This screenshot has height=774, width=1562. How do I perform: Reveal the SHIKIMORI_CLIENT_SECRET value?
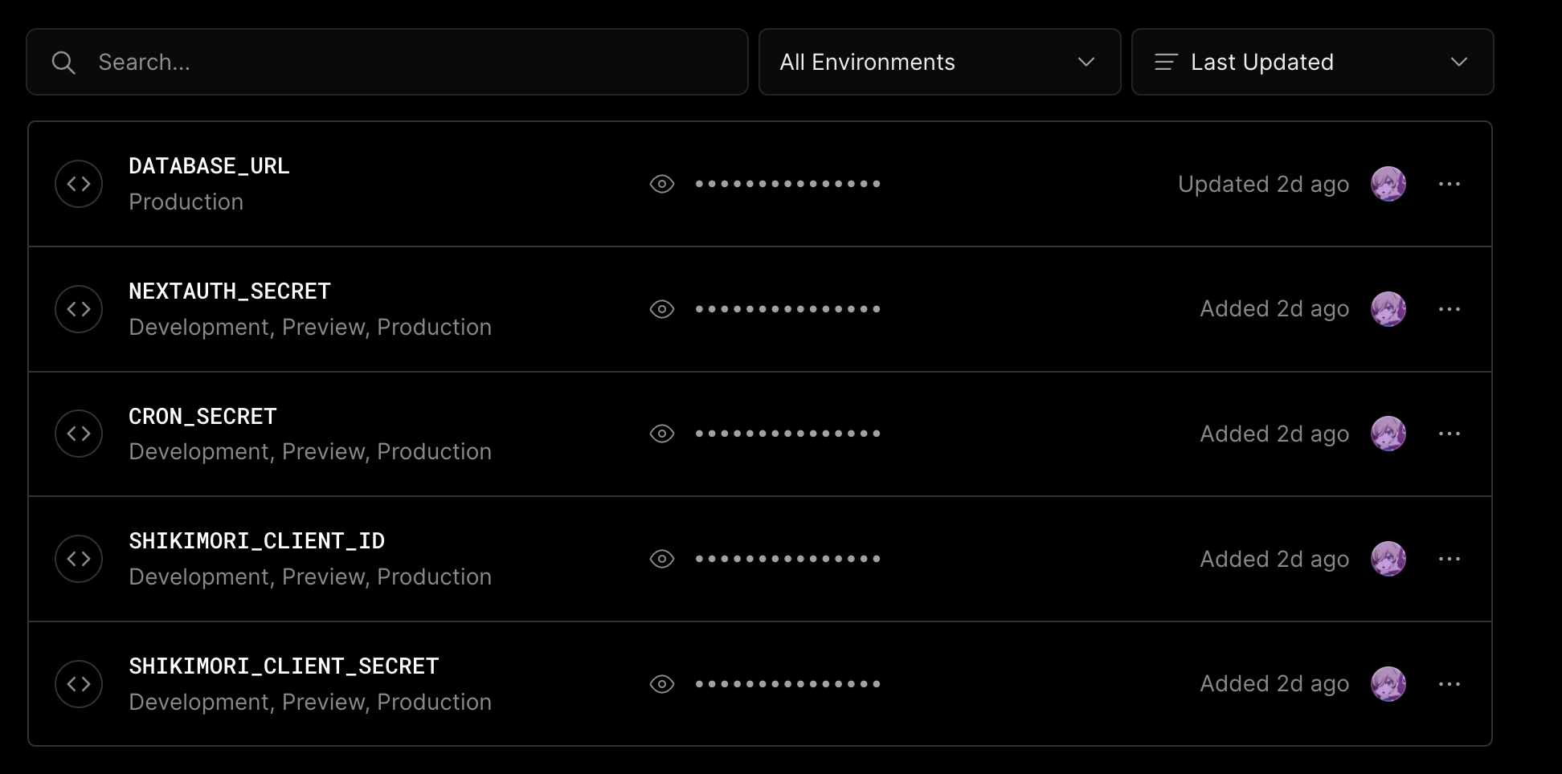click(x=661, y=683)
